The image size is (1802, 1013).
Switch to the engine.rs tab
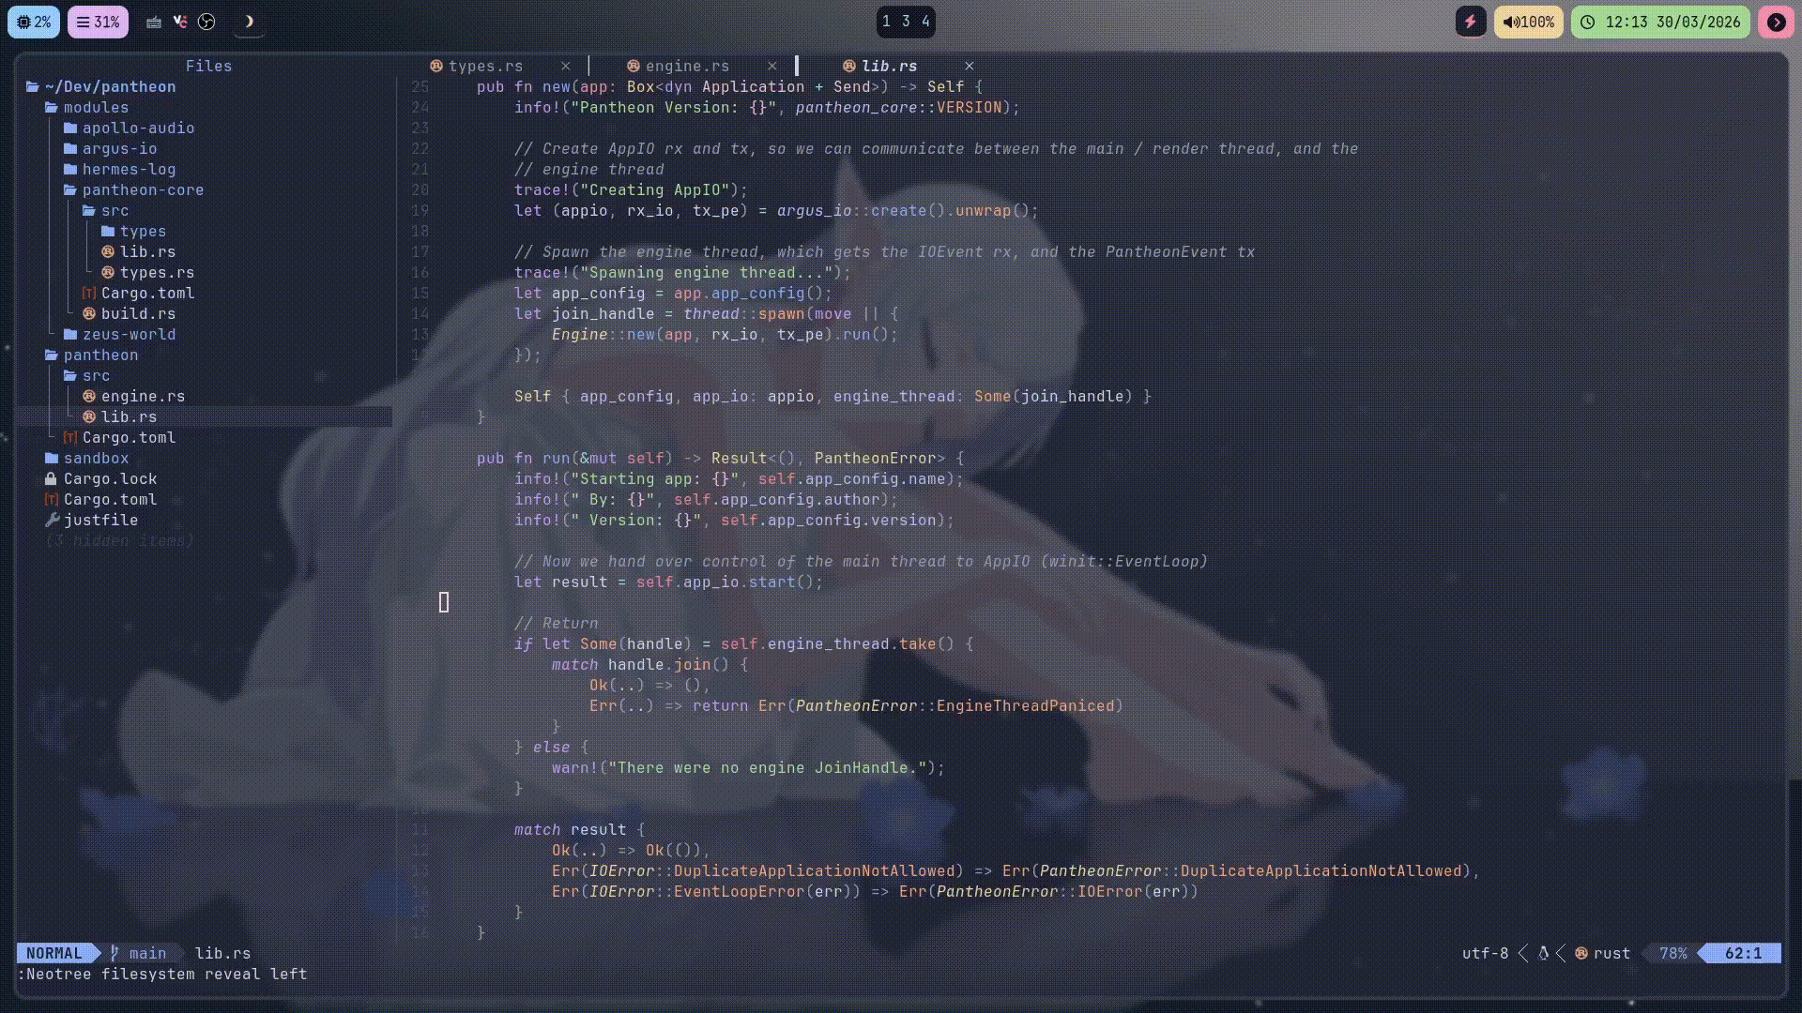click(x=688, y=66)
